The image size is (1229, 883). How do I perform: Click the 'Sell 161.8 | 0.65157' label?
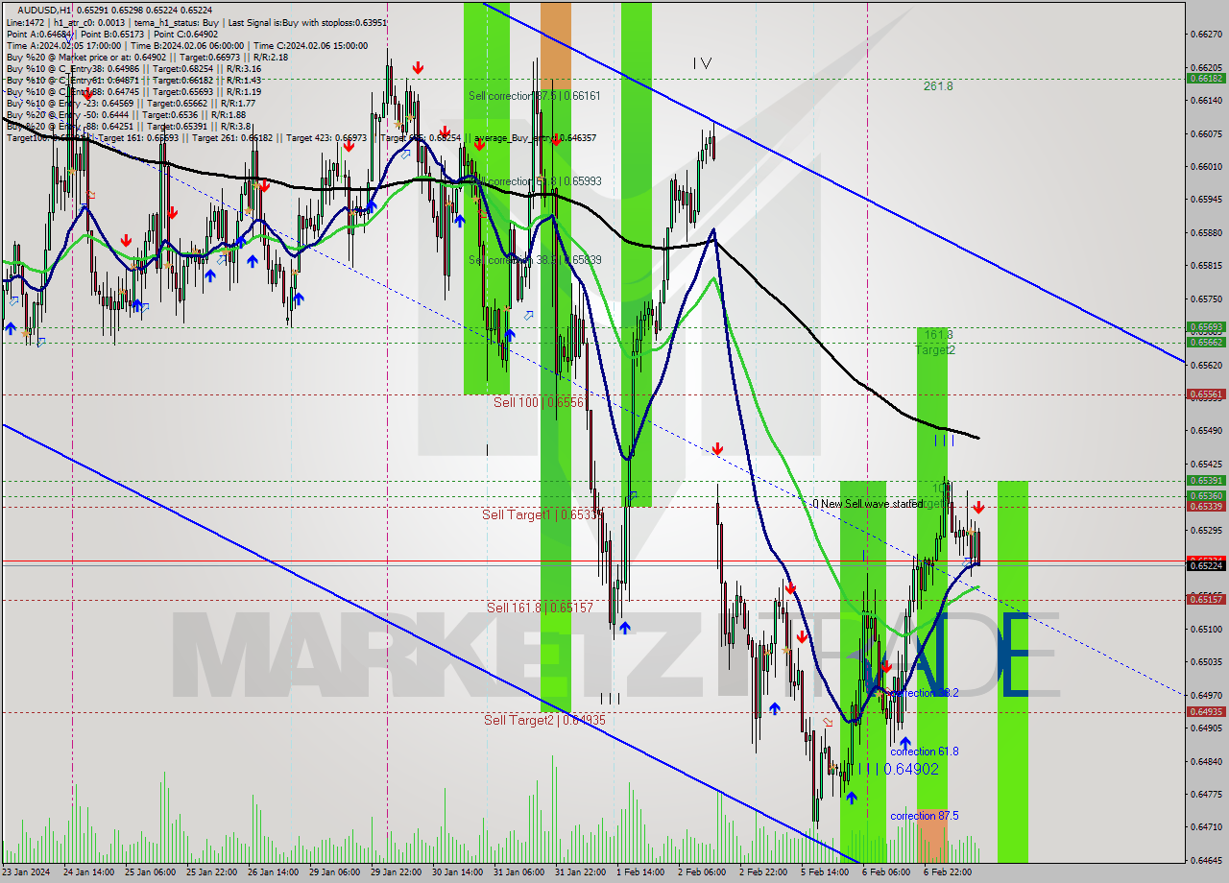540,608
